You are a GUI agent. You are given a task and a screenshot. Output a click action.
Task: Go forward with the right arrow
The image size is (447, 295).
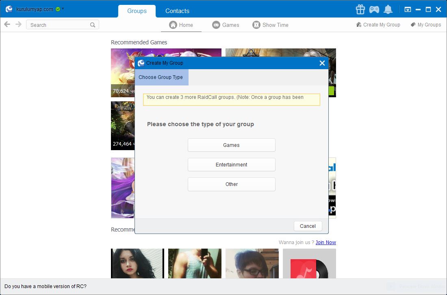pos(19,24)
